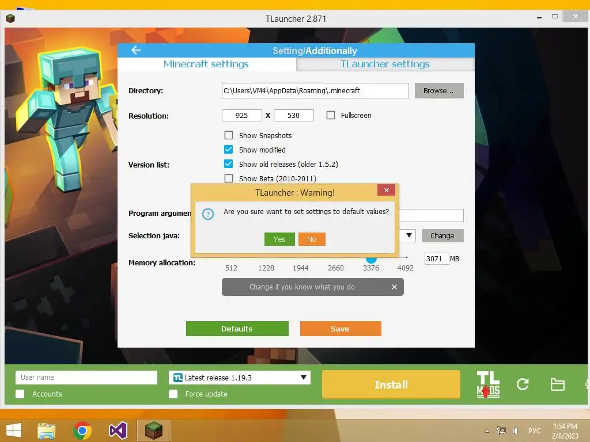
Task: Switch to Minecraft settings tab
Action: click(x=206, y=64)
